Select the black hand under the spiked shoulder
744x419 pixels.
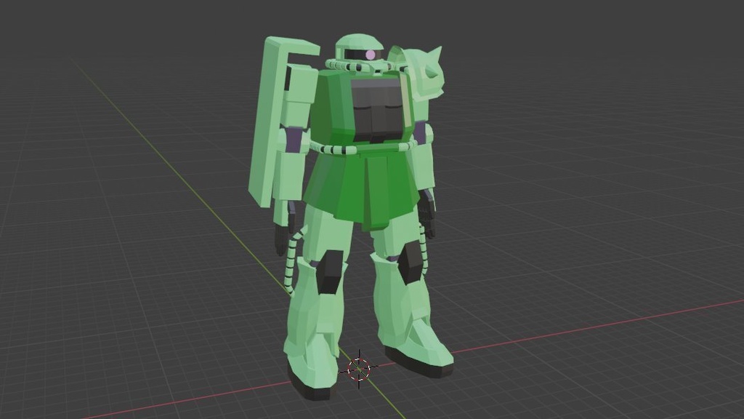[x=426, y=215]
